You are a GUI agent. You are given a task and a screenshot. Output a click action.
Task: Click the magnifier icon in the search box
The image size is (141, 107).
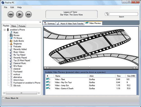point(107,14)
